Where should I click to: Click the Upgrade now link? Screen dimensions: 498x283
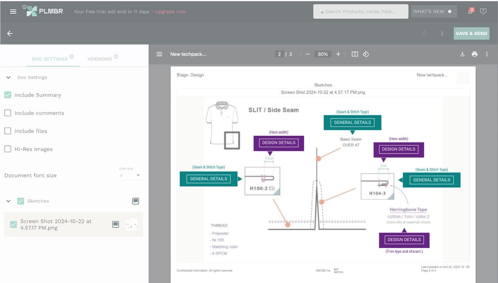(x=170, y=11)
